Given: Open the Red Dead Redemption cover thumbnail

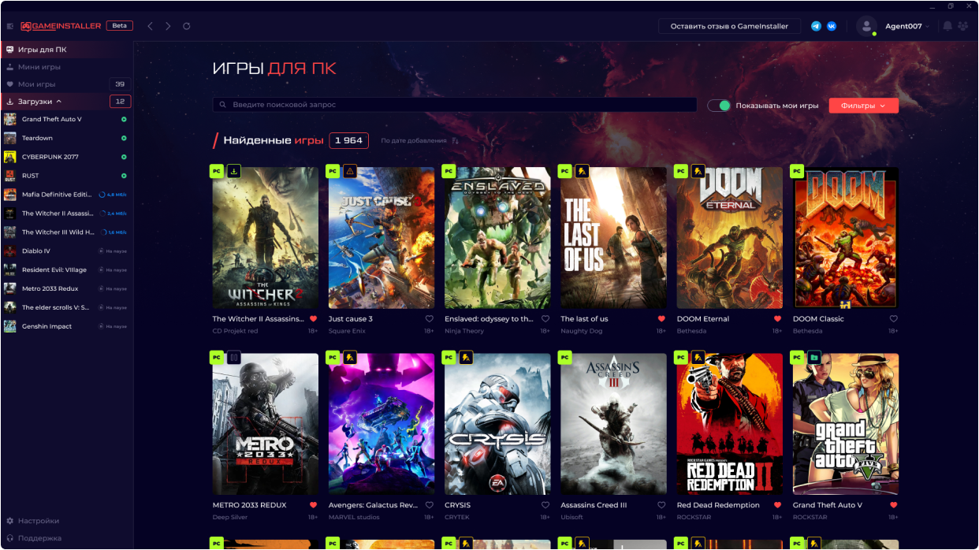Looking at the screenshot, I should [x=730, y=424].
